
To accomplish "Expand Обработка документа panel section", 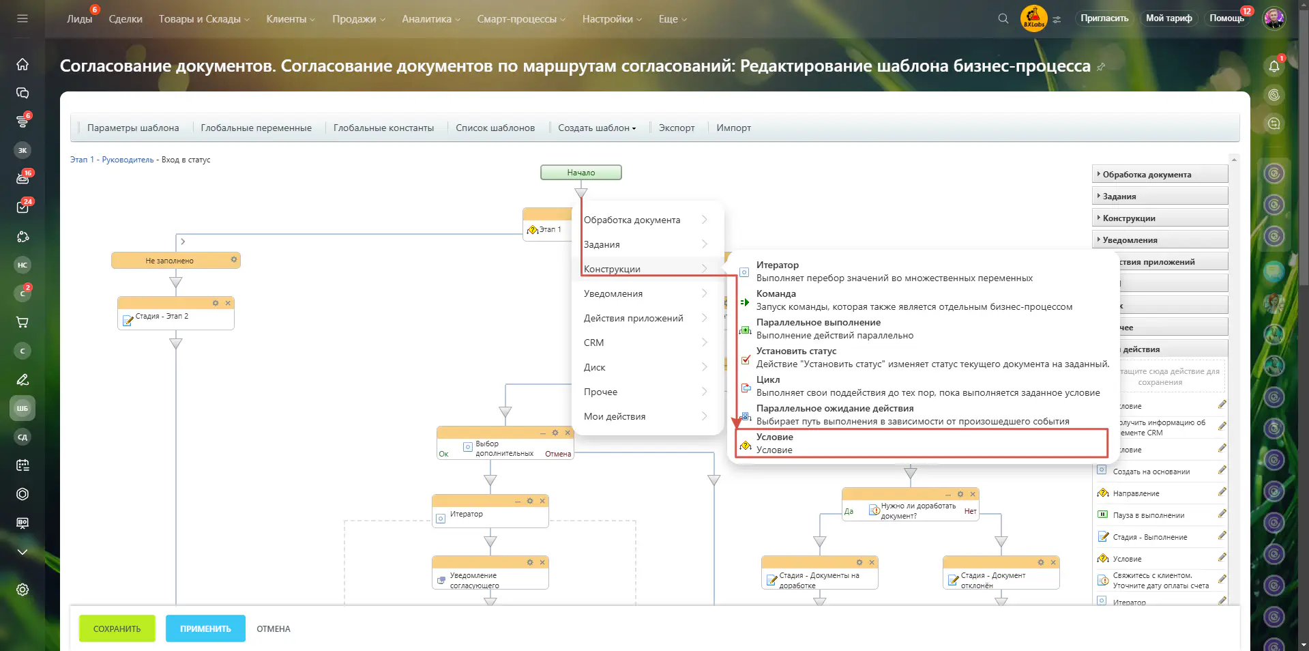I will (1159, 175).
